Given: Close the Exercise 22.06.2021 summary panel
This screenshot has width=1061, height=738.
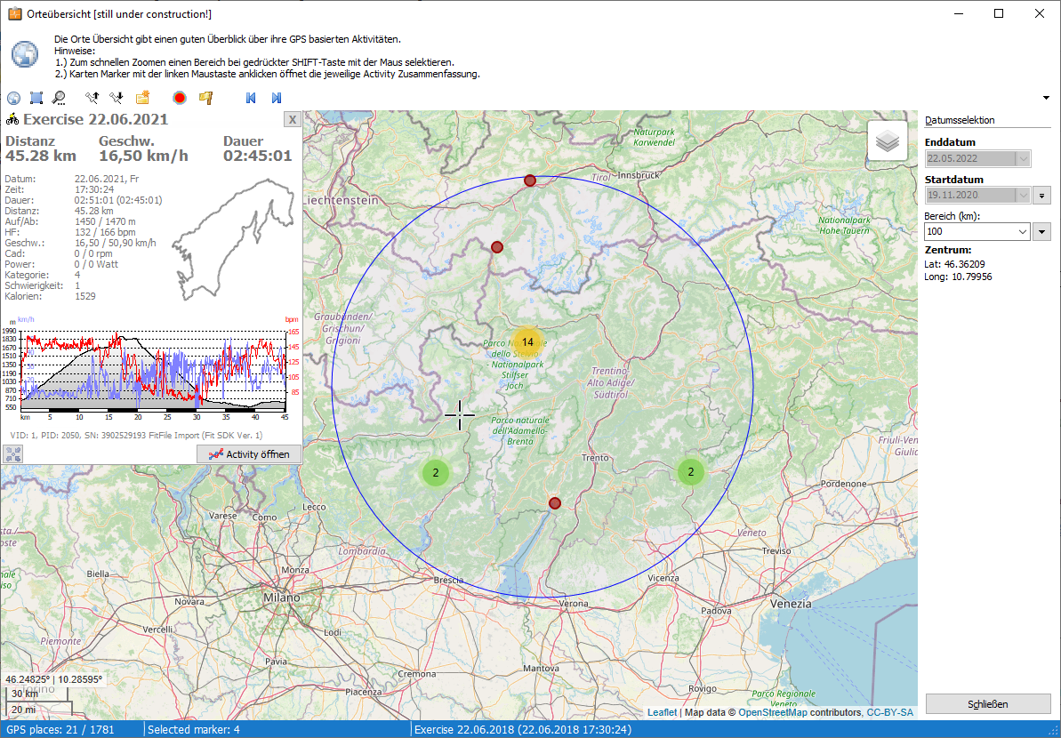Looking at the screenshot, I should (x=292, y=120).
